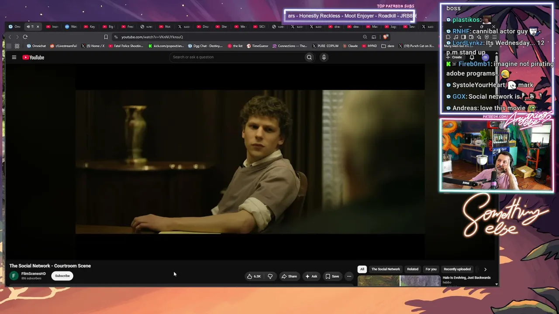Click the YouTube search magnifier button
The height and width of the screenshot is (314, 559).
309,57
